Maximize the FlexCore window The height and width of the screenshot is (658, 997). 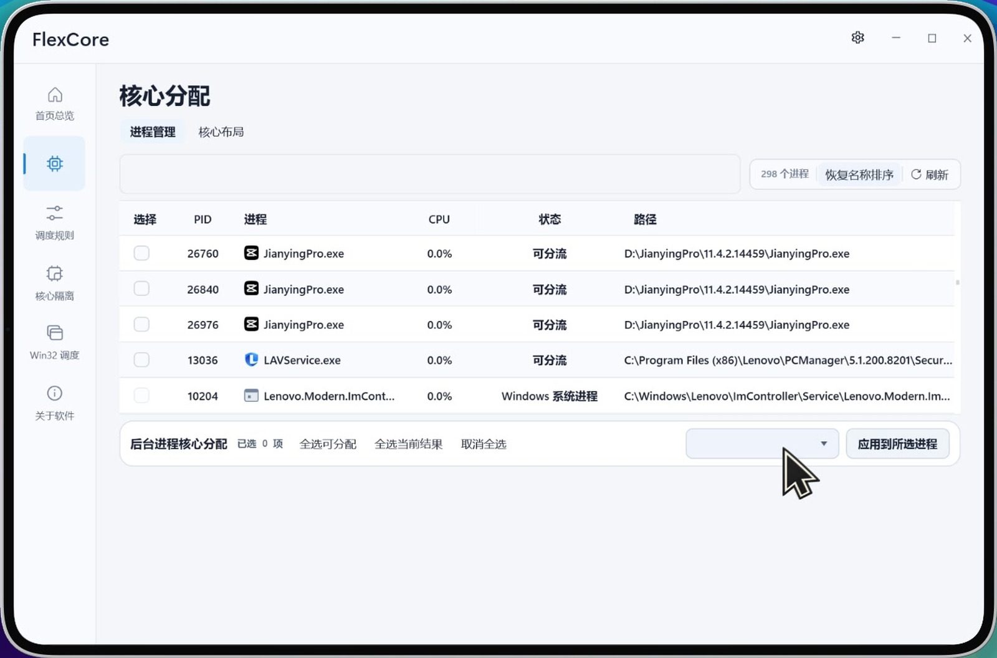(932, 38)
